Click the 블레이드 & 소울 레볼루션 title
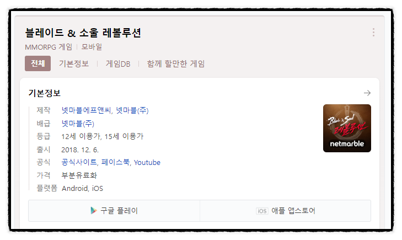This screenshot has width=402, height=240. click(x=83, y=33)
